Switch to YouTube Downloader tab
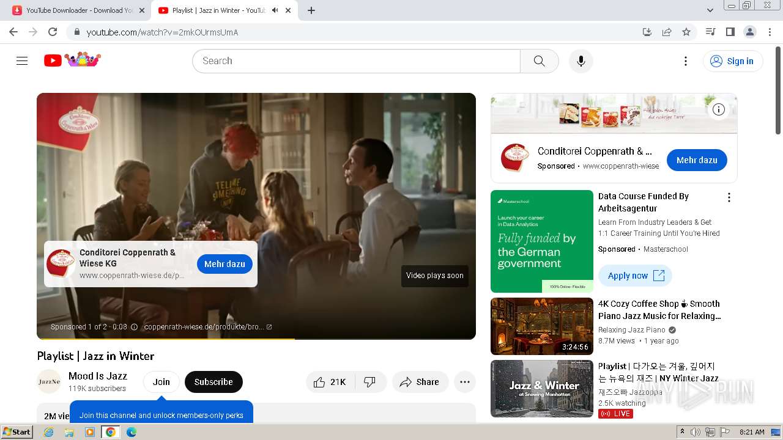The height and width of the screenshot is (440, 783). 73,10
